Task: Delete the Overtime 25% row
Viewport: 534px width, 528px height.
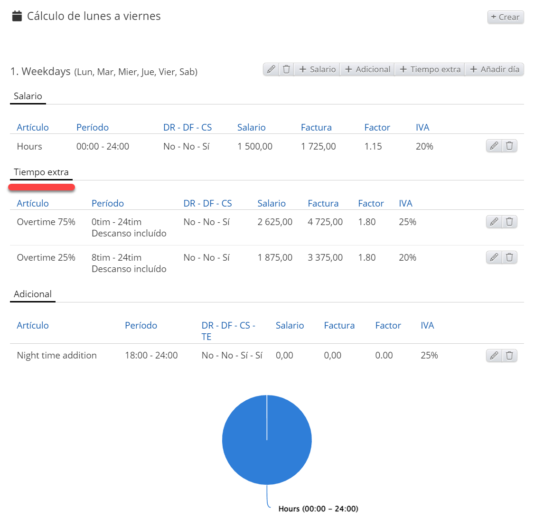Action: 509,257
